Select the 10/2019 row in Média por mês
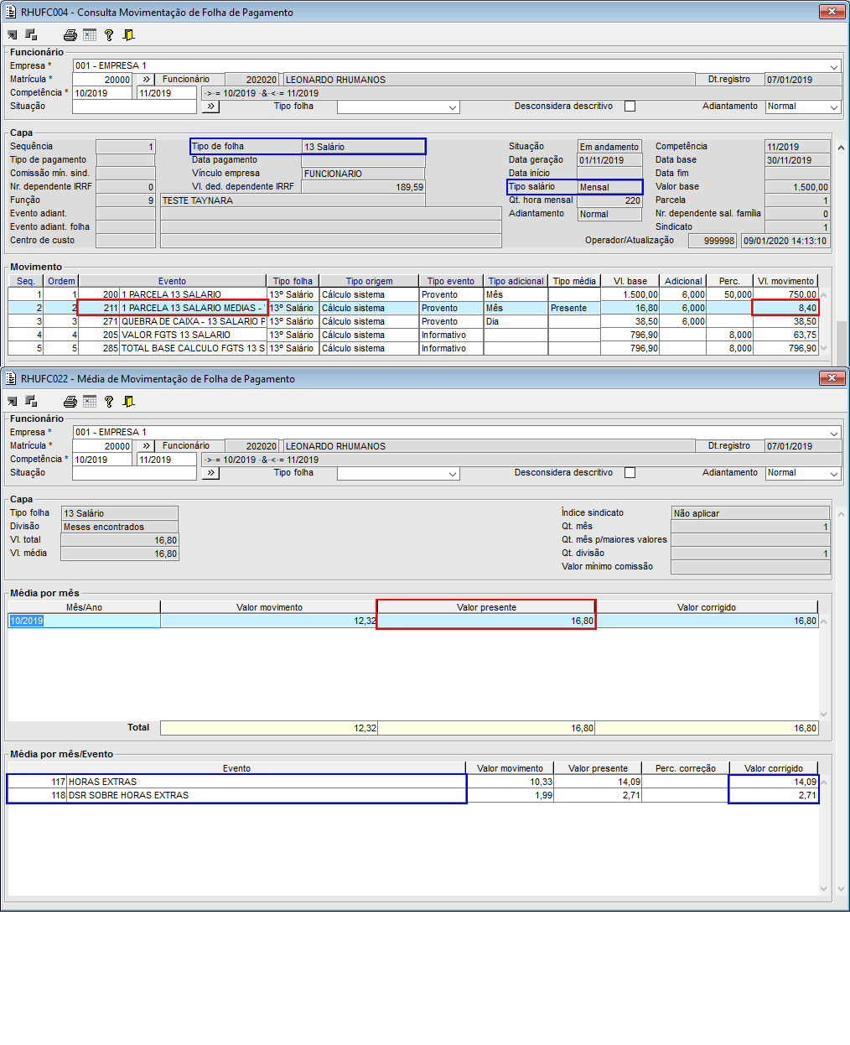This screenshot has height=1045, width=850. pyautogui.click(x=412, y=621)
